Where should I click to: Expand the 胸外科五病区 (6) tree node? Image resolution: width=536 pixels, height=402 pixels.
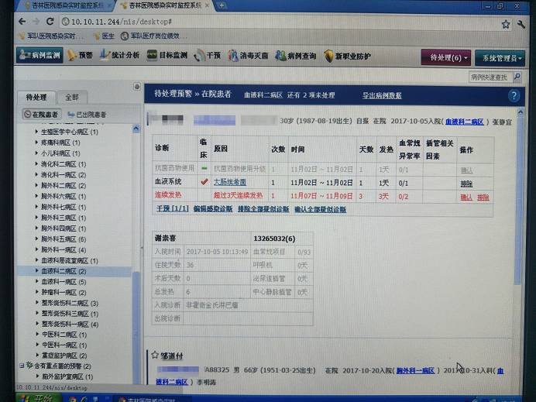36,239
